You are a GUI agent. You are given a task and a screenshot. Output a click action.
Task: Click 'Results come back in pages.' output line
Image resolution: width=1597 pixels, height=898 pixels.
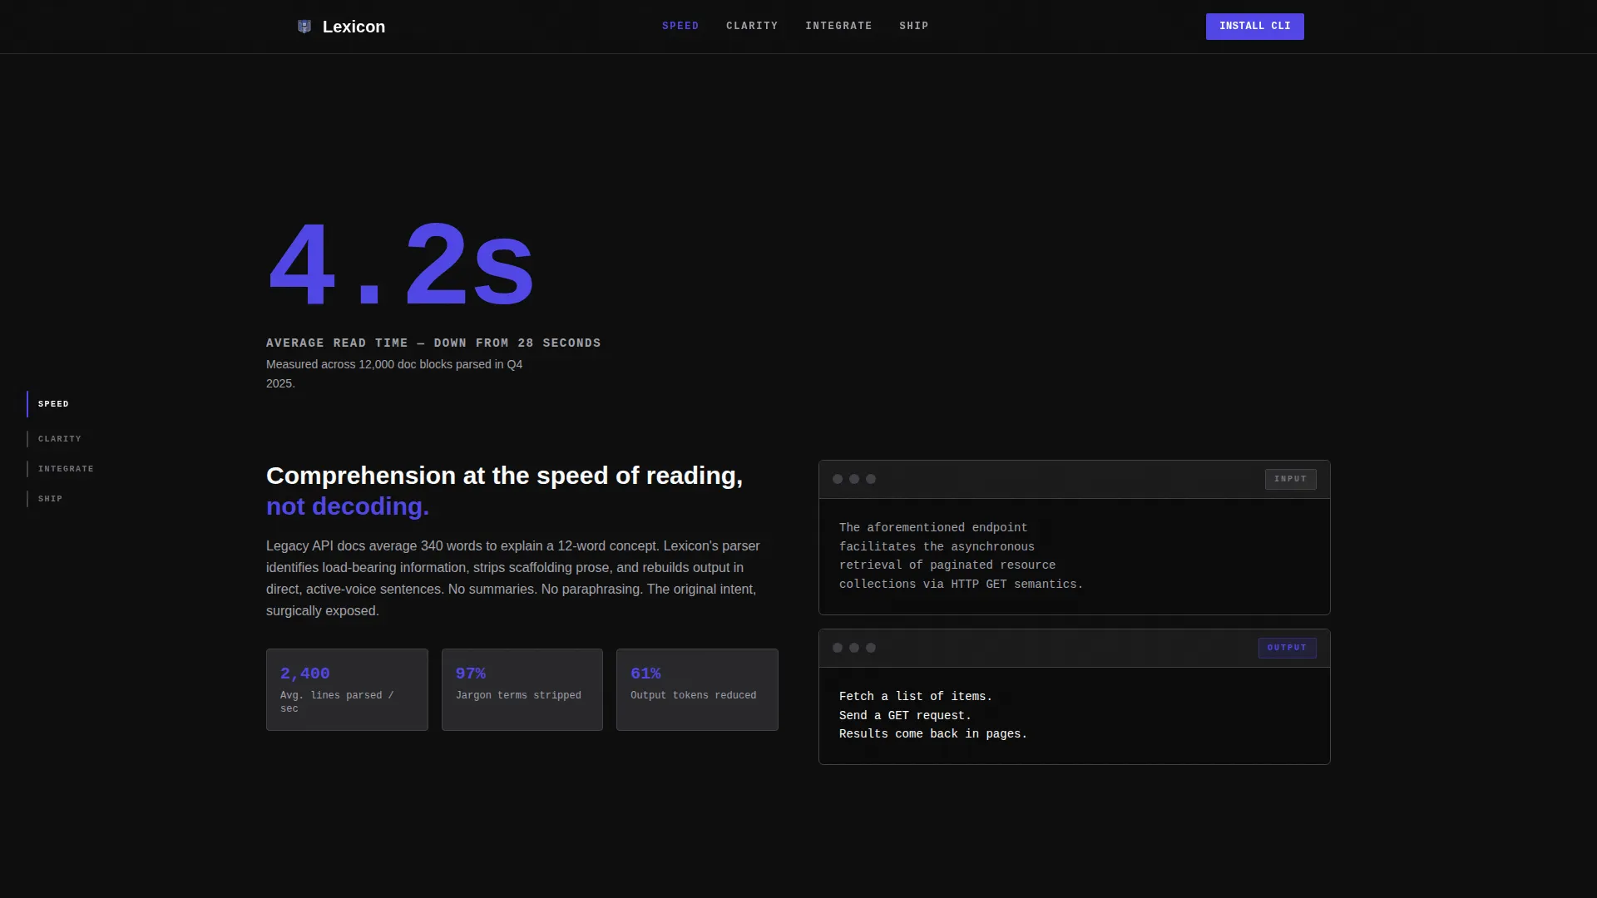(x=933, y=734)
